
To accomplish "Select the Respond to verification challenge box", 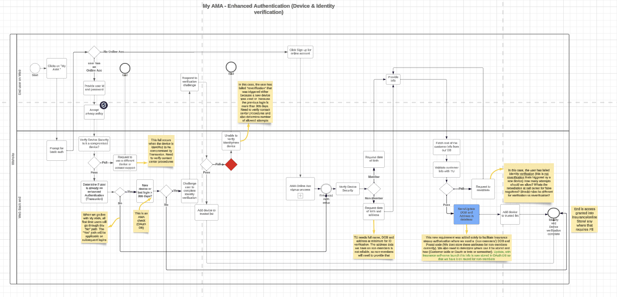I will click(x=189, y=82).
